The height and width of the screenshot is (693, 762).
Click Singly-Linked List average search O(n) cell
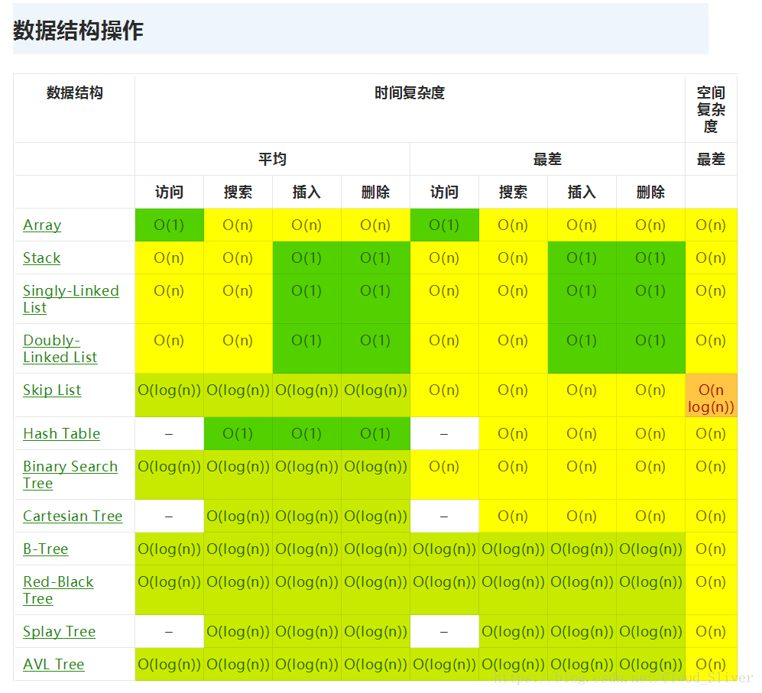coord(238,299)
